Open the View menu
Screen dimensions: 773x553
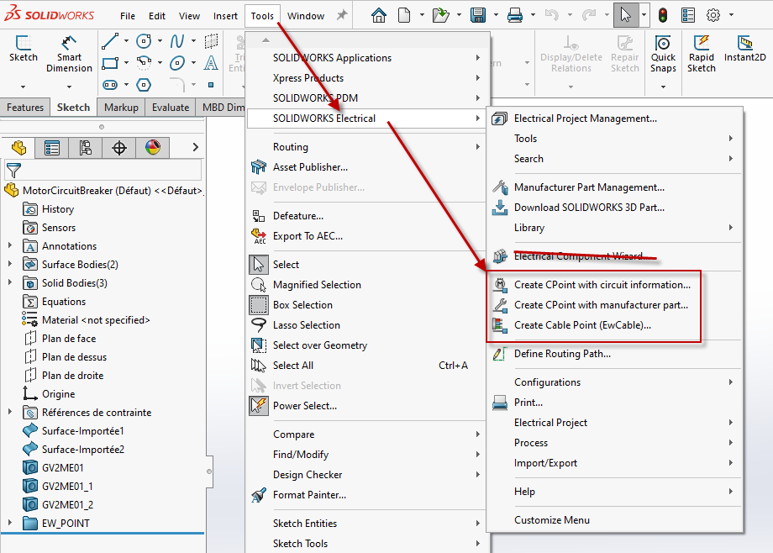[x=189, y=16]
